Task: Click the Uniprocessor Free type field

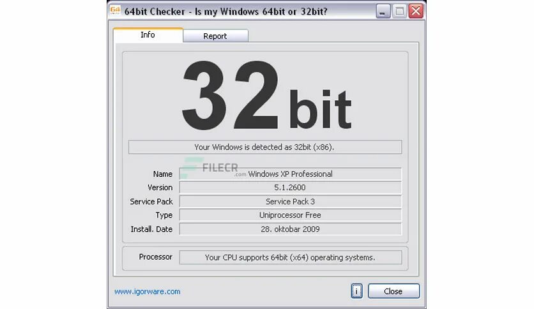Action: pos(291,215)
